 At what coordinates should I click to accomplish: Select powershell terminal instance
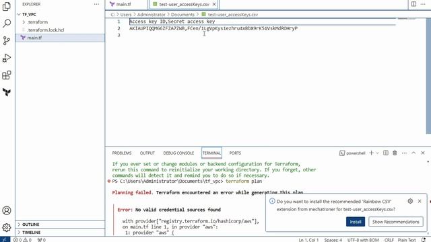click(x=352, y=153)
